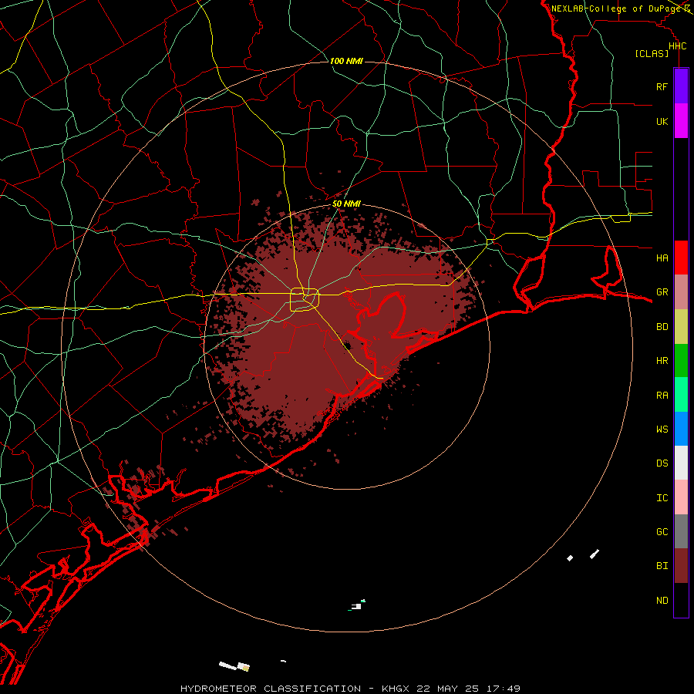Click the RA legend label
The image size is (694, 694).
point(662,396)
